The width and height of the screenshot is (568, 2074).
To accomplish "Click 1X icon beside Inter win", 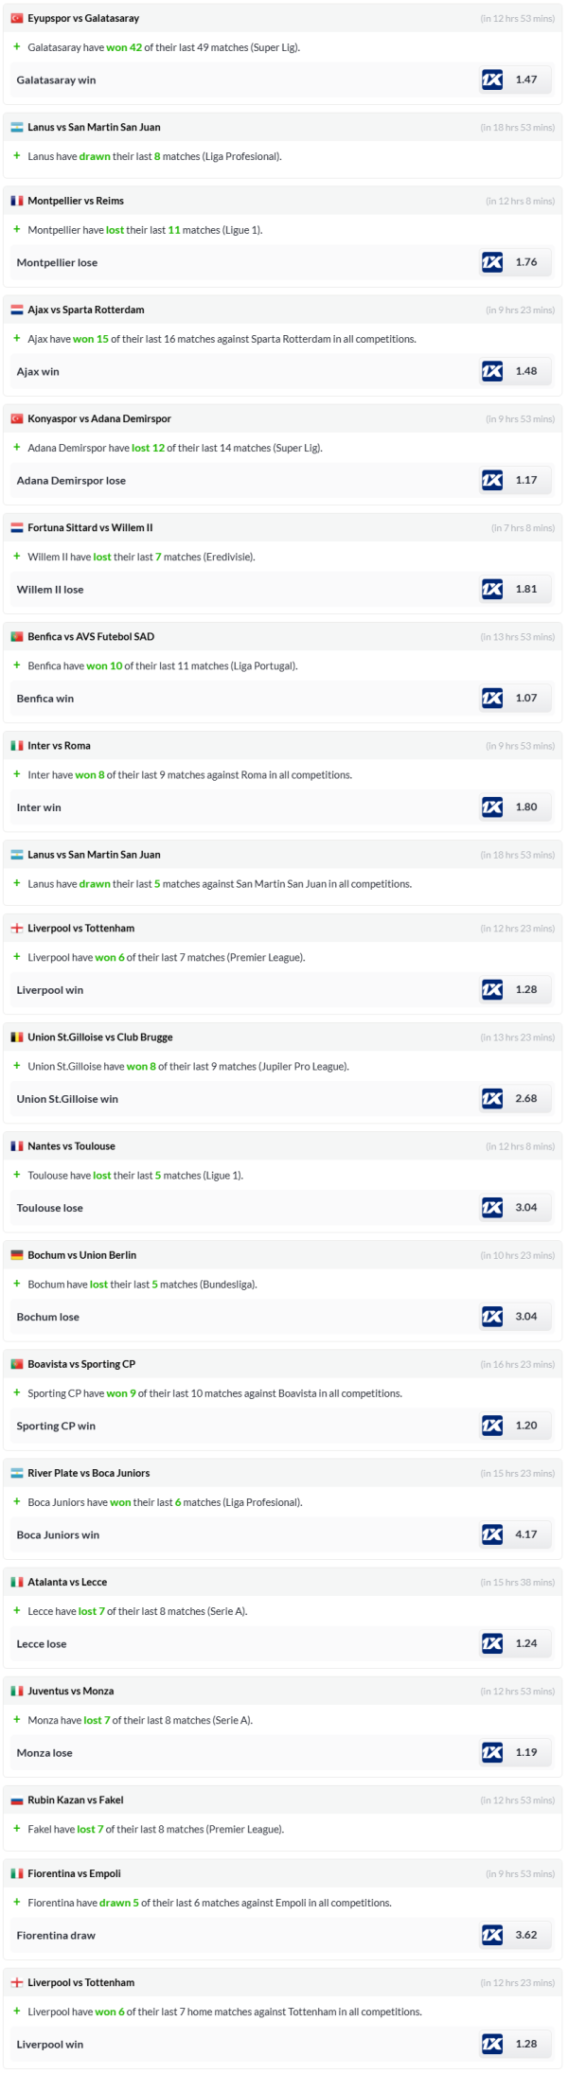I will pos(492,807).
